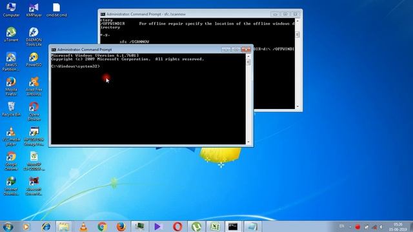Minimize the front Command Prompt window
Image resolution: width=413 pixels, height=232 pixels.
coord(226,50)
